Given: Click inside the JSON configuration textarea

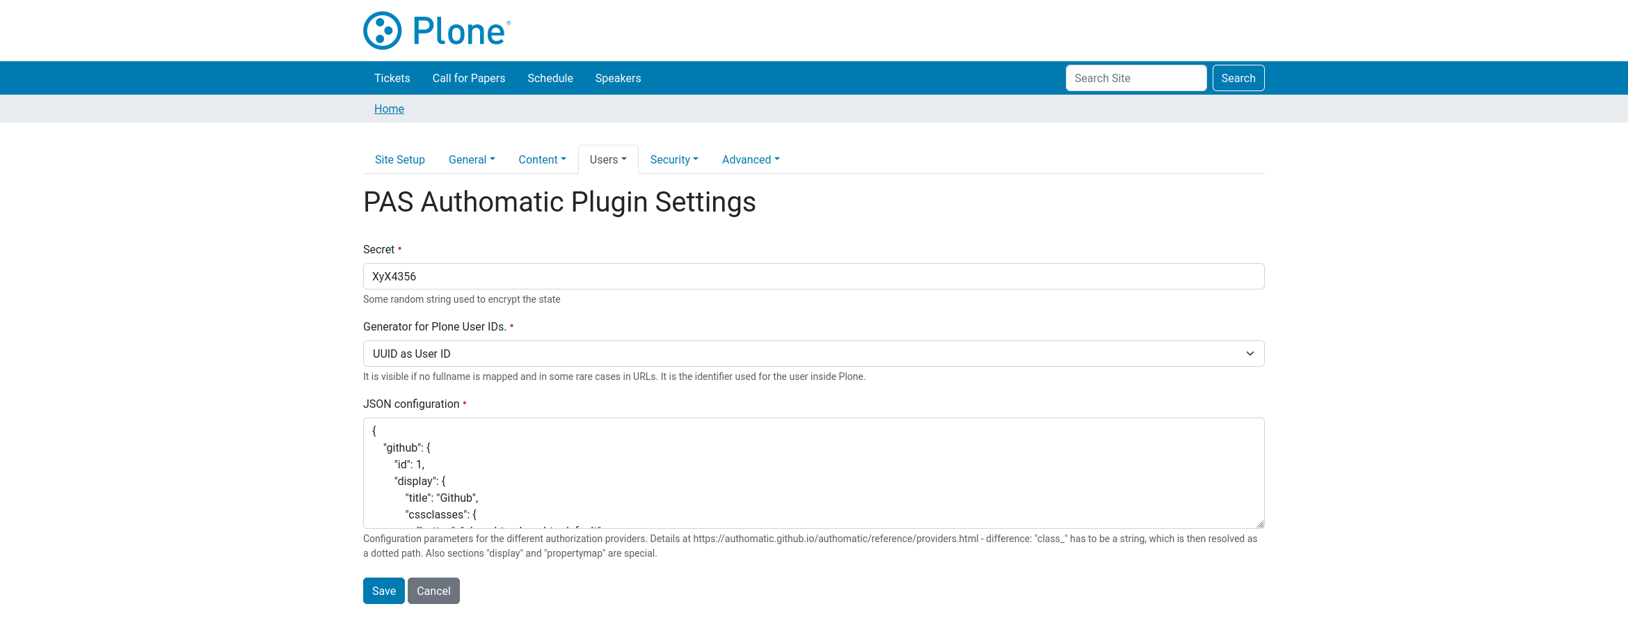Looking at the screenshot, I should [x=813, y=473].
